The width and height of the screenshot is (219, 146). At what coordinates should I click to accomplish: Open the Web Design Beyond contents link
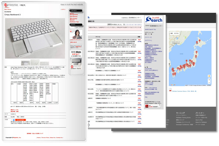(x=73, y=19)
